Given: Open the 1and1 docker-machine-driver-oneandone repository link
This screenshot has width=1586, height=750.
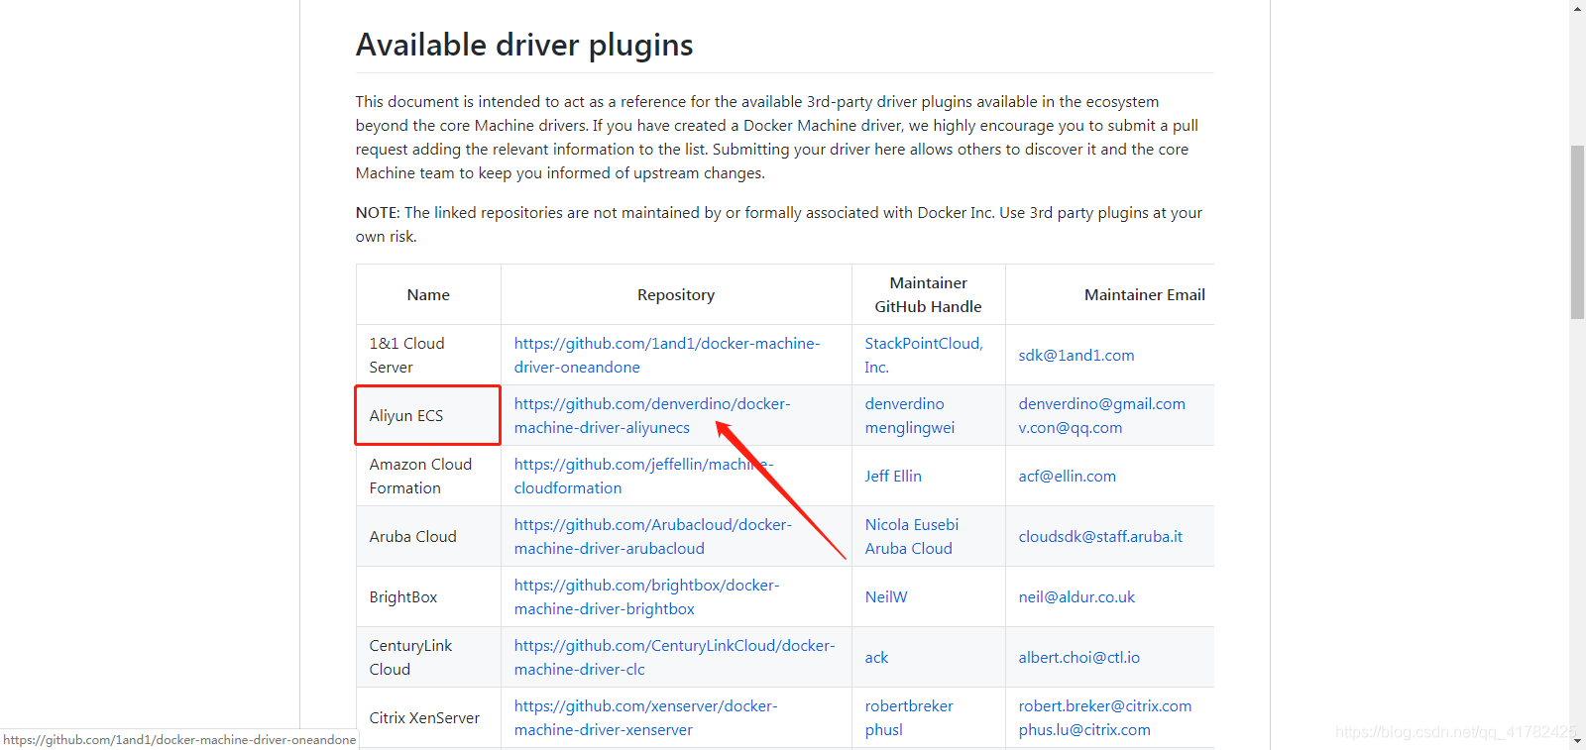Looking at the screenshot, I should (x=666, y=355).
